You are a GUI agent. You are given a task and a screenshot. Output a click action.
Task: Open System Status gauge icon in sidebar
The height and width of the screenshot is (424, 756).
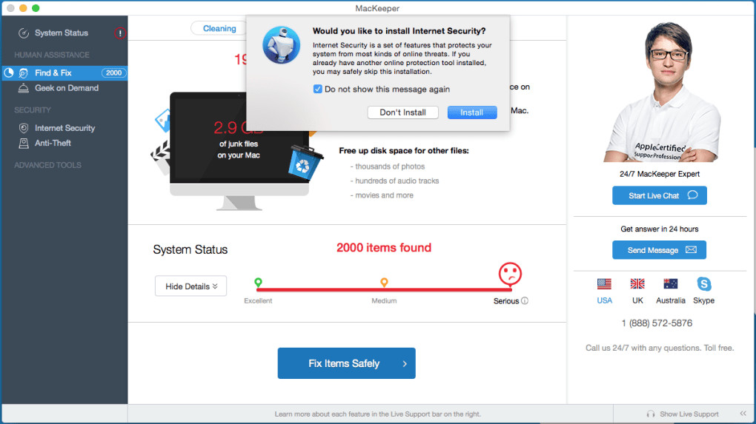tap(23, 33)
